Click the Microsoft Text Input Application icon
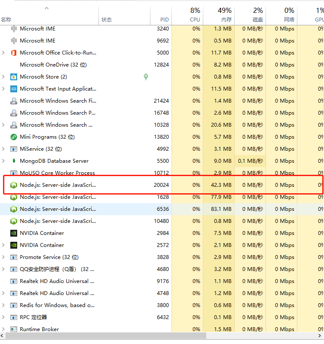 coord(14,89)
